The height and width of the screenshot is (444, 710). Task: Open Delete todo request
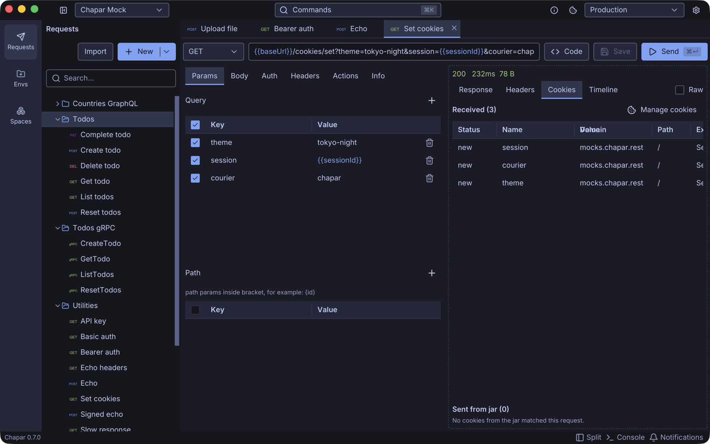[107, 166]
